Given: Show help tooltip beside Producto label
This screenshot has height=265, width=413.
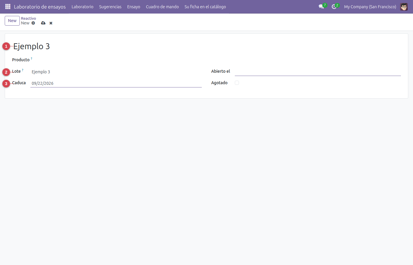Looking at the screenshot, I should (x=32, y=59).
